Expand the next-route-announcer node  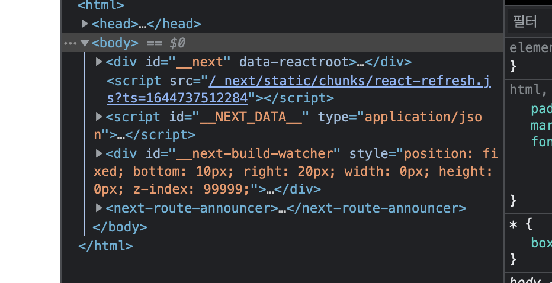coord(100,208)
